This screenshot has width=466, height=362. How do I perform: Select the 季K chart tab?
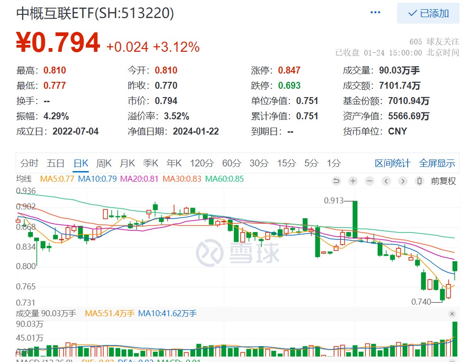coord(150,163)
